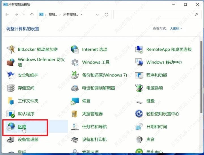
Task: Click the 电源选项 battery icon
Action: pyautogui.click(x=139, y=88)
